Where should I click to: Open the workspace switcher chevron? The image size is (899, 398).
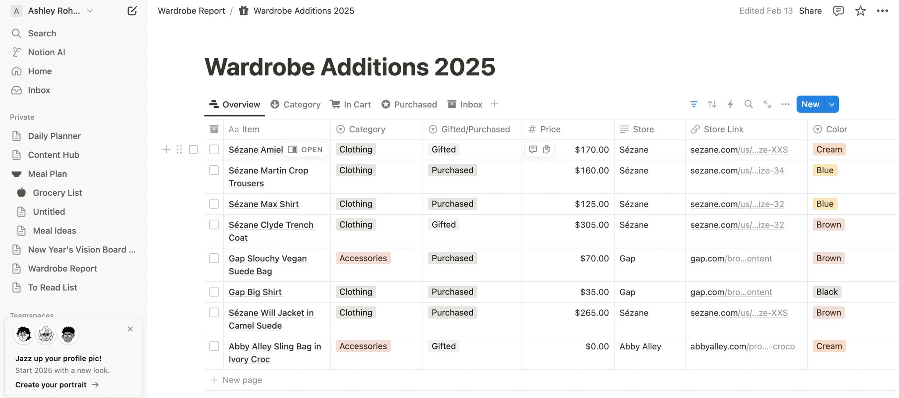point(90,11)
